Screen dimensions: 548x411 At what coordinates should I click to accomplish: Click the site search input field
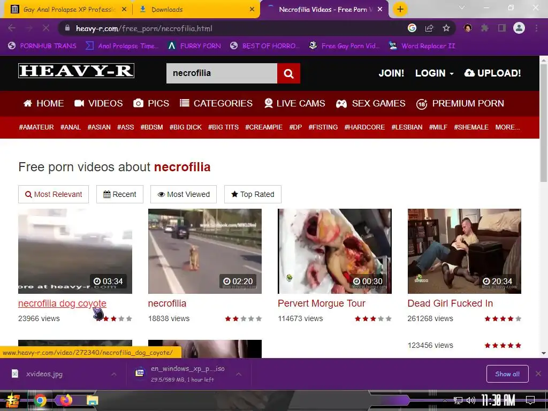coord(222,73)
